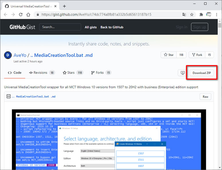Switch to the Stars tab
Screen dimensions: 222x170
(73, 73)
